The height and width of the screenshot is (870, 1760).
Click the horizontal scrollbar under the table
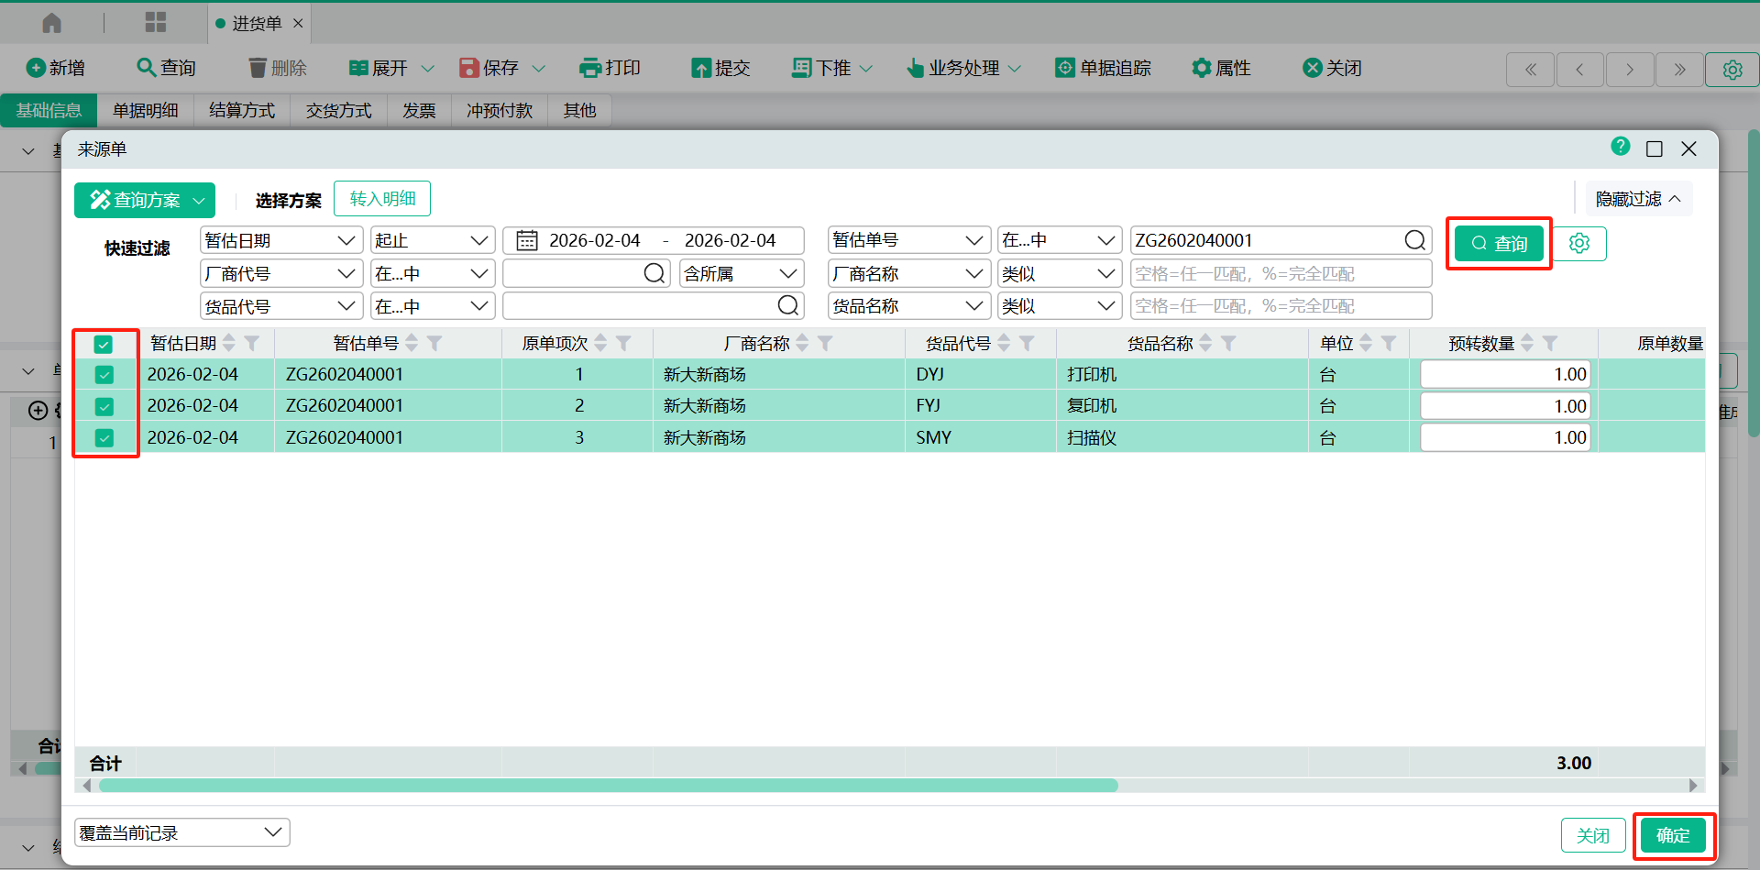coord(608,786)
